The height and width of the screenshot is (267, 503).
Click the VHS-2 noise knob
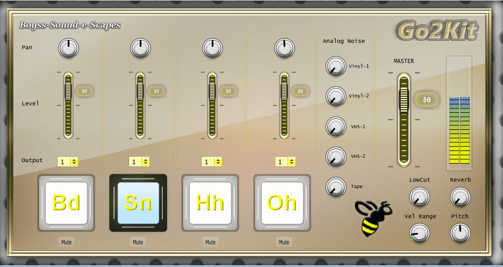pyautogui.click(x=336, y=157)
